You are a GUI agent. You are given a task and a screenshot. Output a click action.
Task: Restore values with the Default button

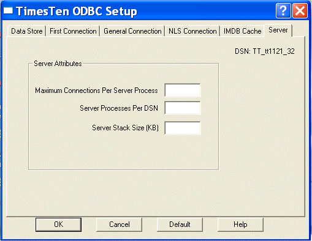pos(180,224)
